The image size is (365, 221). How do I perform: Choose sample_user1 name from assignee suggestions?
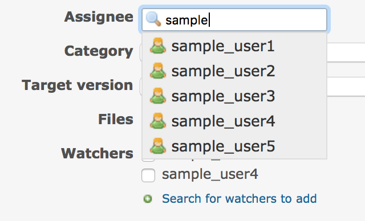click(x=223, y=46)
